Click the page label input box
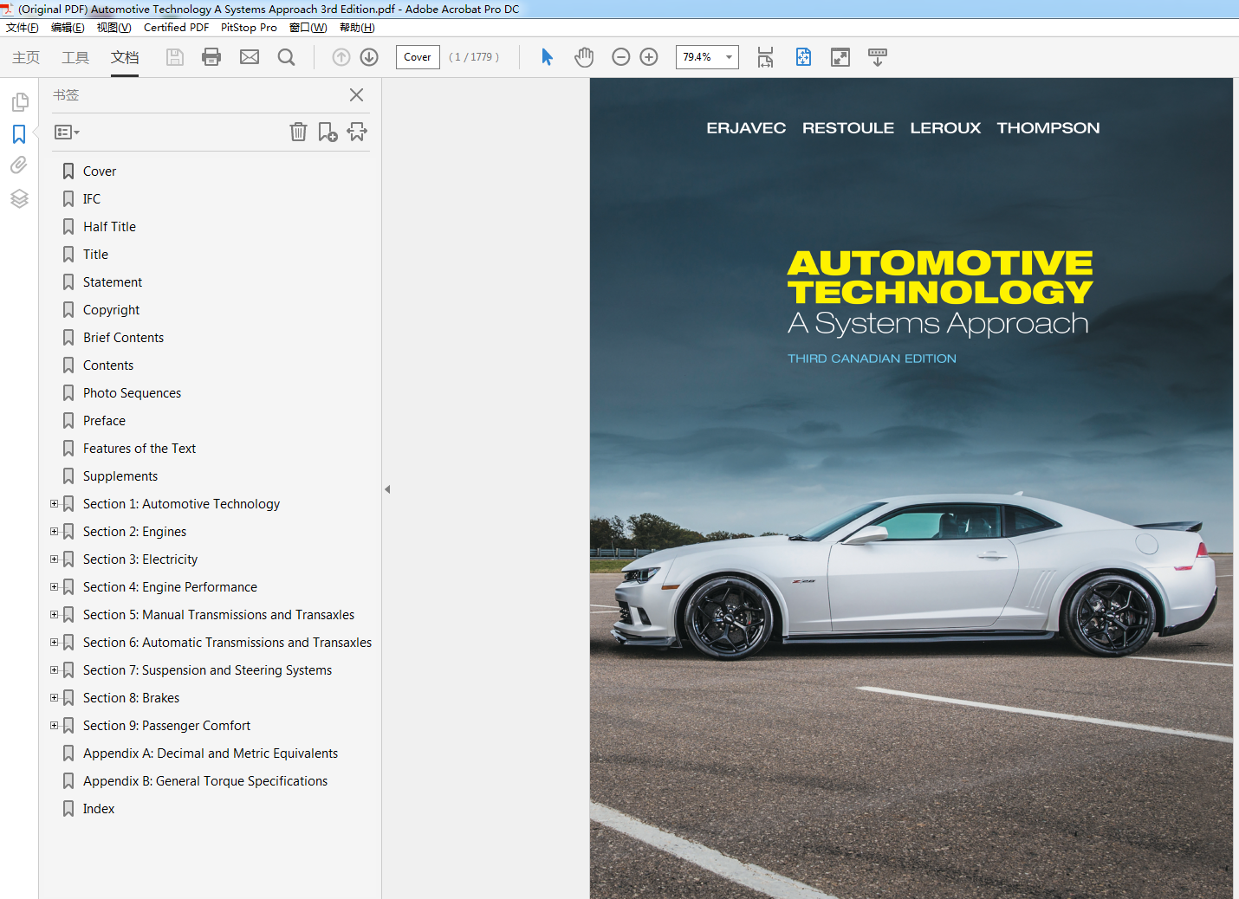Viewport: 1239px width, 899px height. 418,57
